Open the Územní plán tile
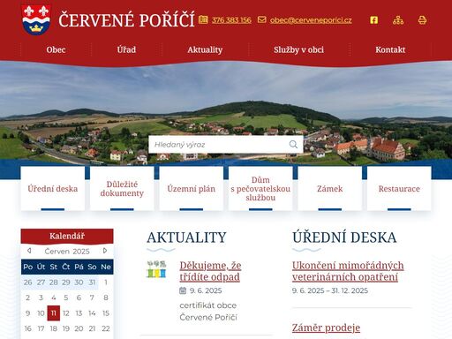 pos(192,188)
